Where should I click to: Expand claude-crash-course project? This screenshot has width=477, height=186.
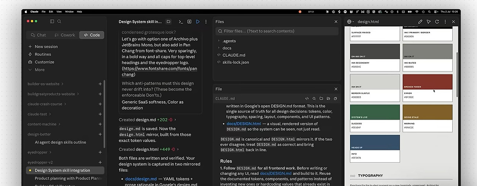pyautogui.click(x=65, y=104)
